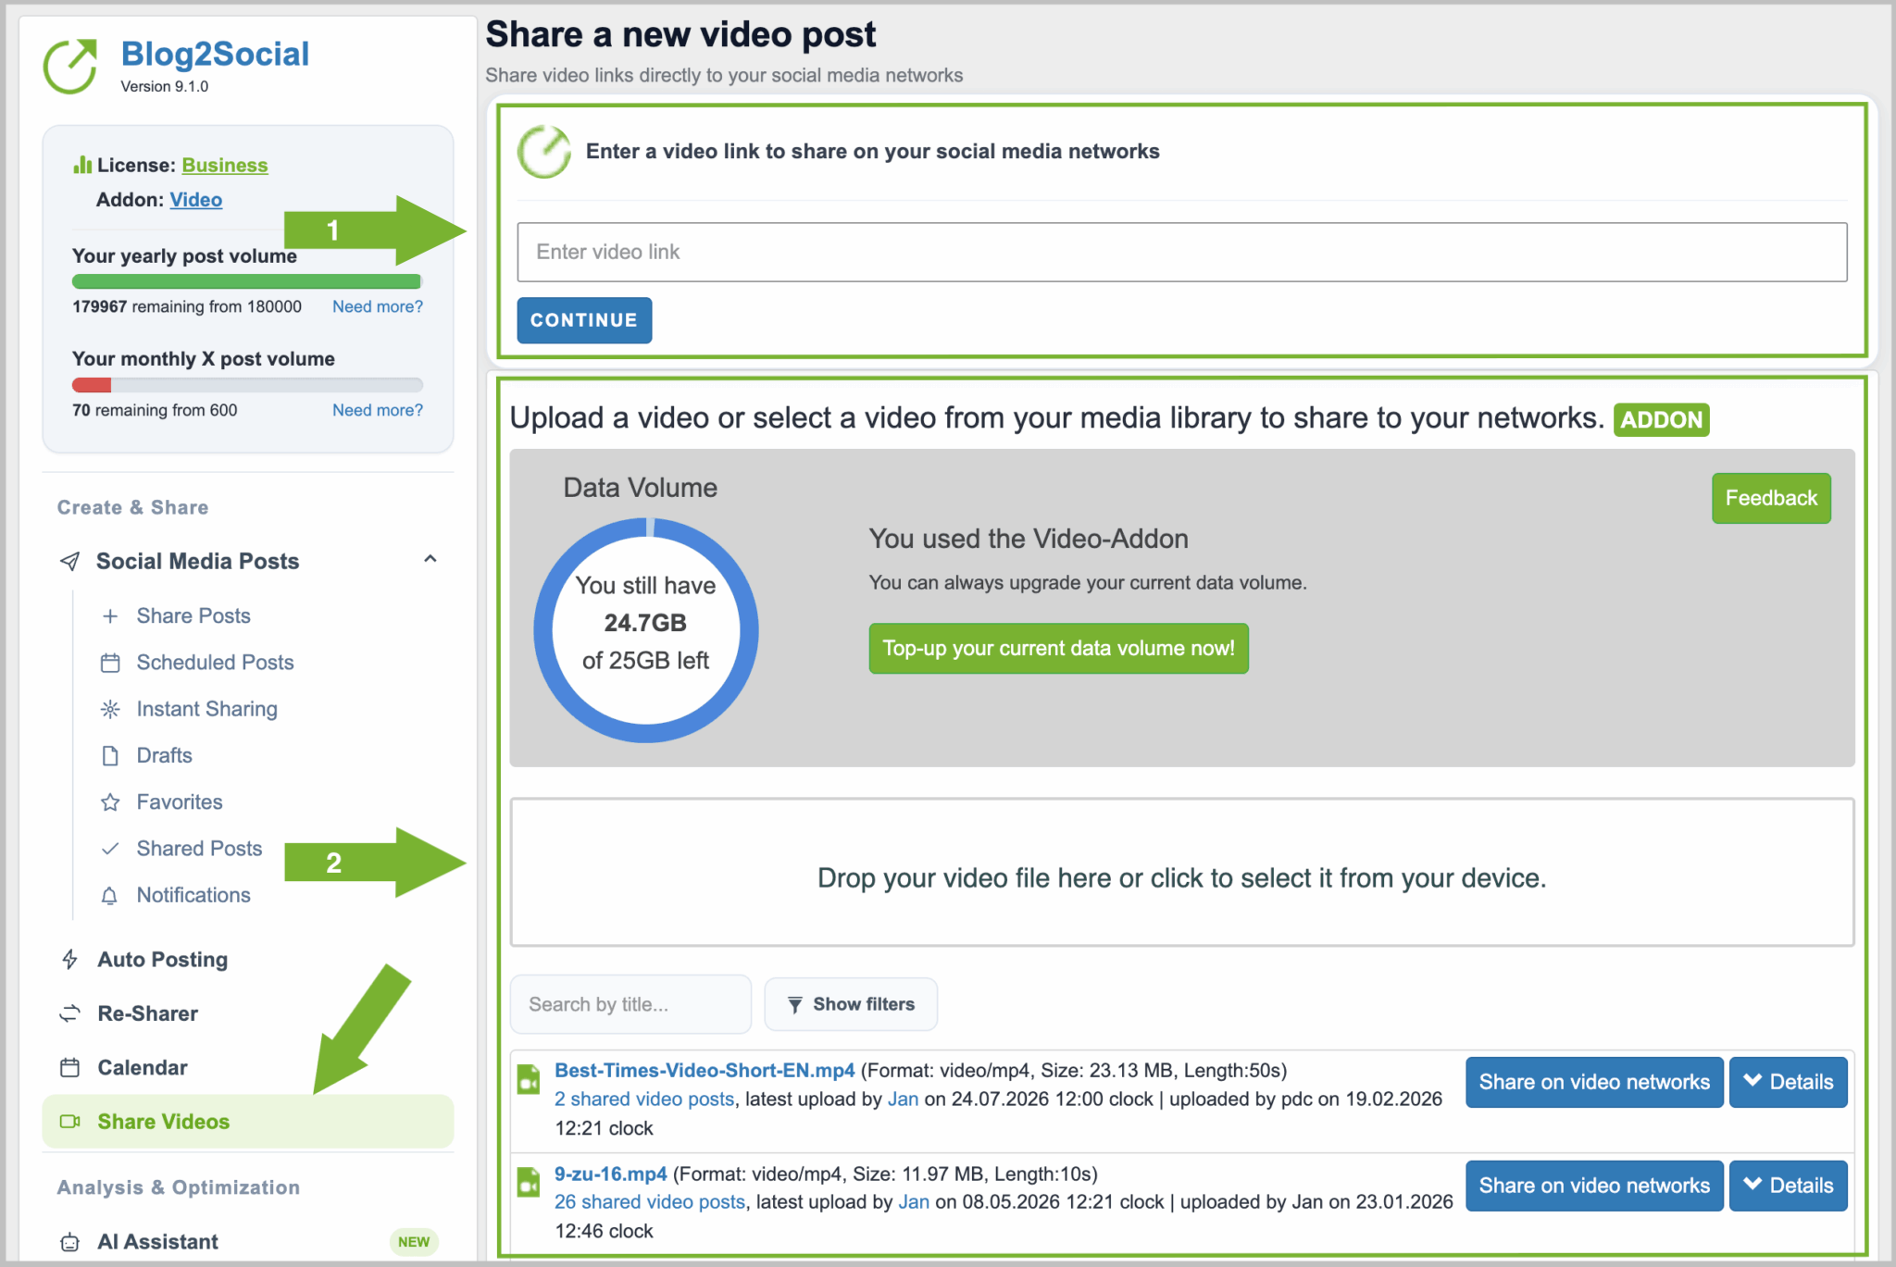The image size is (1896, 1267).
Task: Click the file icon of Best-Times-Video-Short-EN.mp4
Action: point(529,1079)
